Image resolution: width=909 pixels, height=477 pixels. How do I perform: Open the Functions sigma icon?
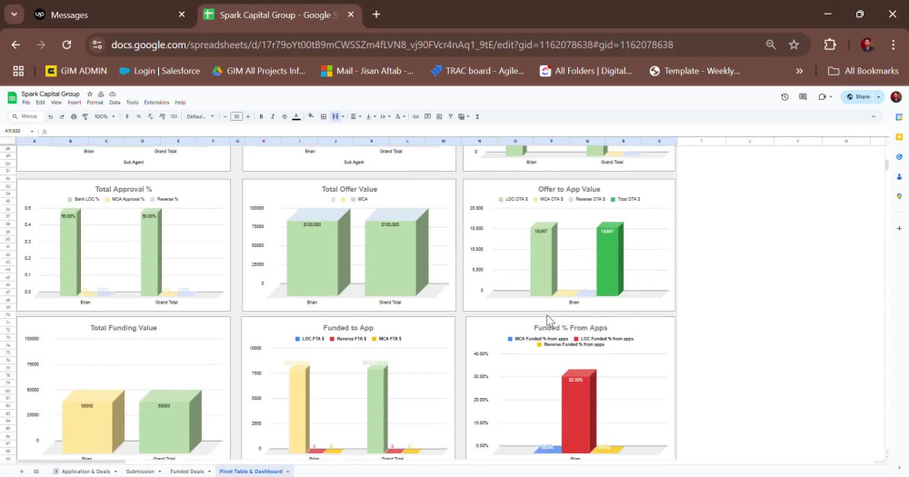[477, 116]
